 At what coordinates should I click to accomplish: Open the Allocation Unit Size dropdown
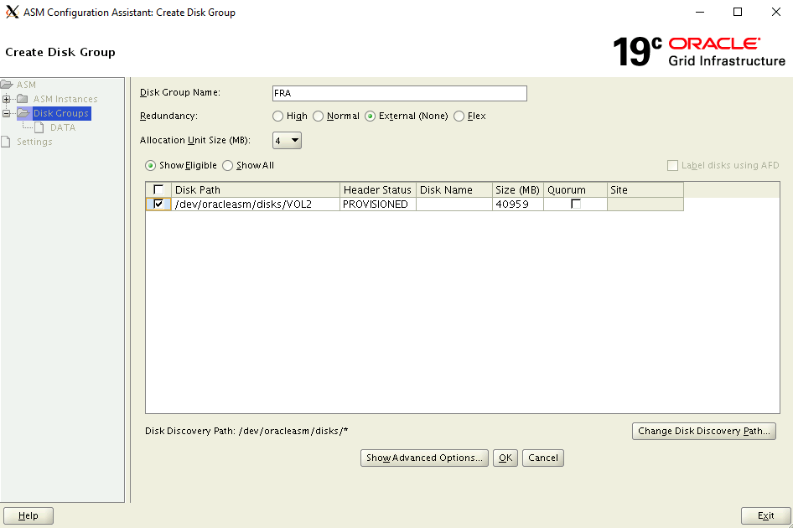[x=287, y=140]
